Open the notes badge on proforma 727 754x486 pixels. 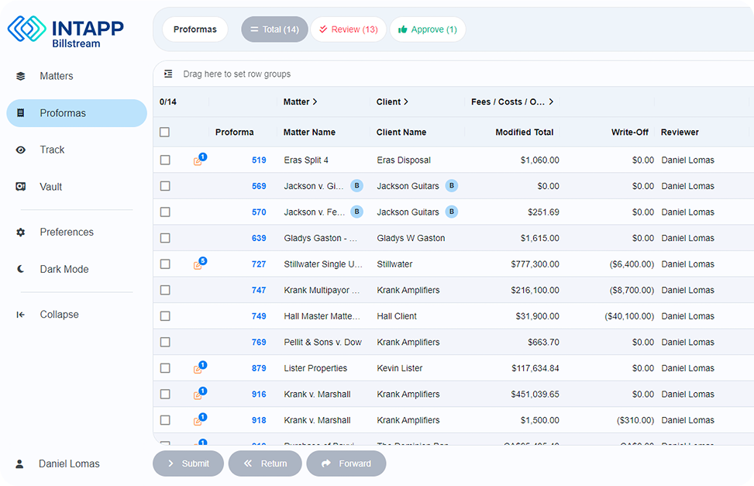tap(200, 264)
